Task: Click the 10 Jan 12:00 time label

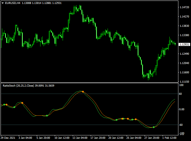Action: 62,138
